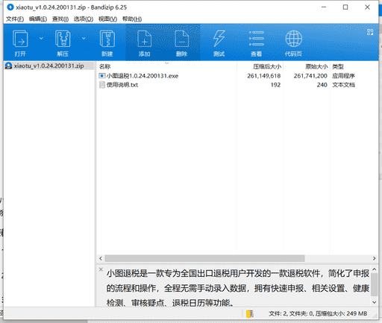Maximize the Bandizip window
Viewport: 382px width, 323px height.
click(x=345, y=7)
